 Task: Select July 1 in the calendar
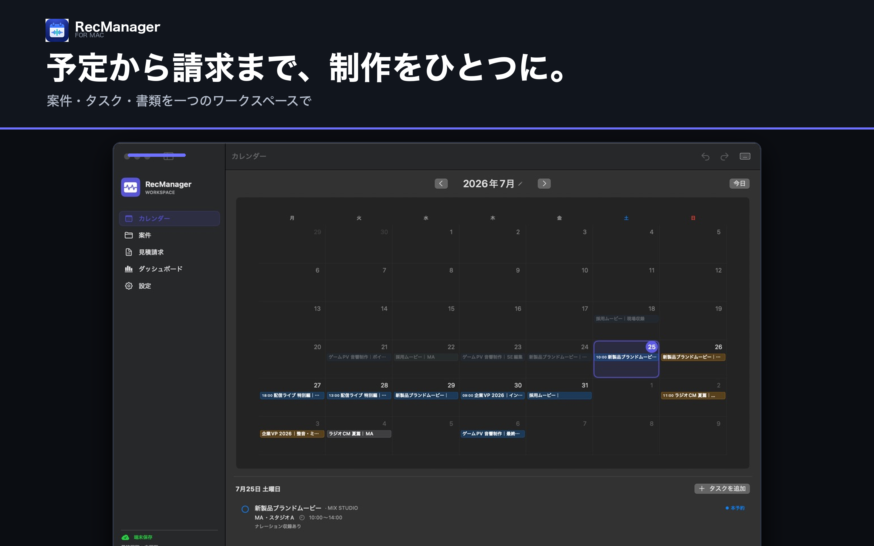tap(451, 232)
